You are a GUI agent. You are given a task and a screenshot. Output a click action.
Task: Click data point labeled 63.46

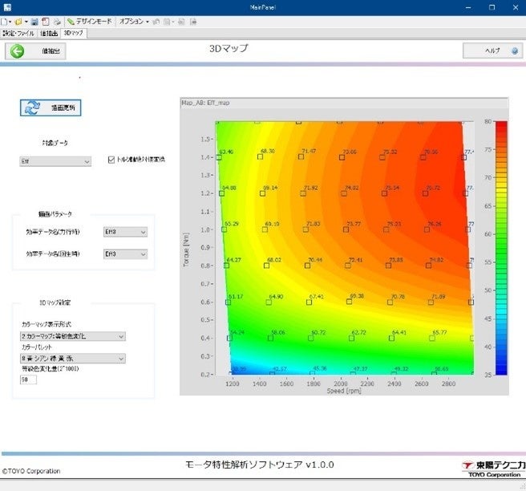(x=219, y=157)
